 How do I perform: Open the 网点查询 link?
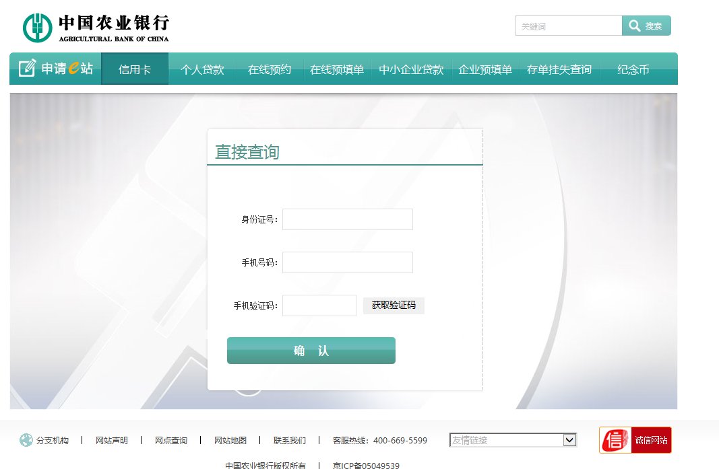click(x=171, y=440)
